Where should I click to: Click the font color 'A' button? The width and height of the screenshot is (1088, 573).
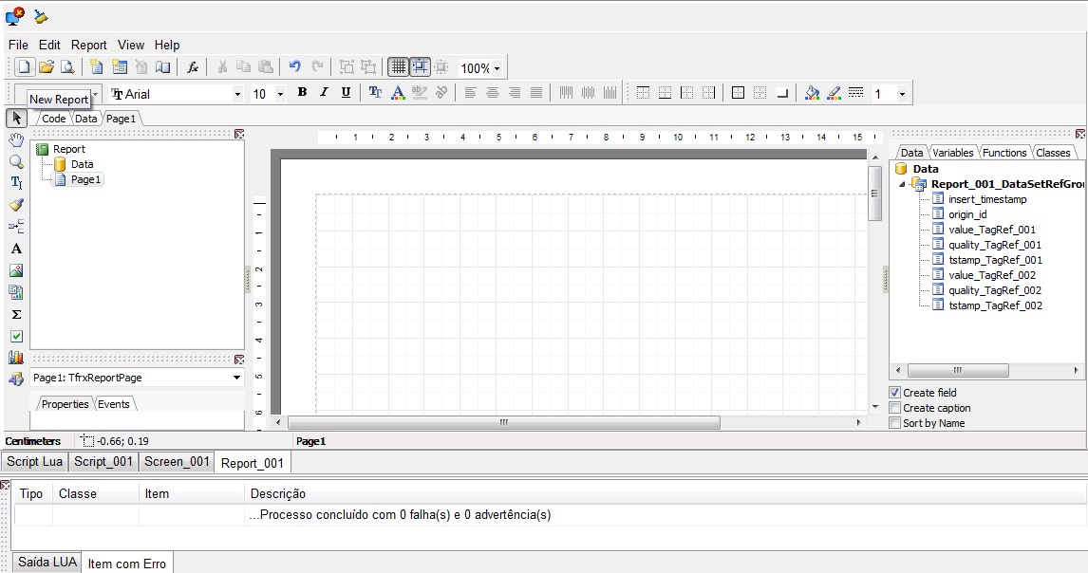(x=398, y=92)
